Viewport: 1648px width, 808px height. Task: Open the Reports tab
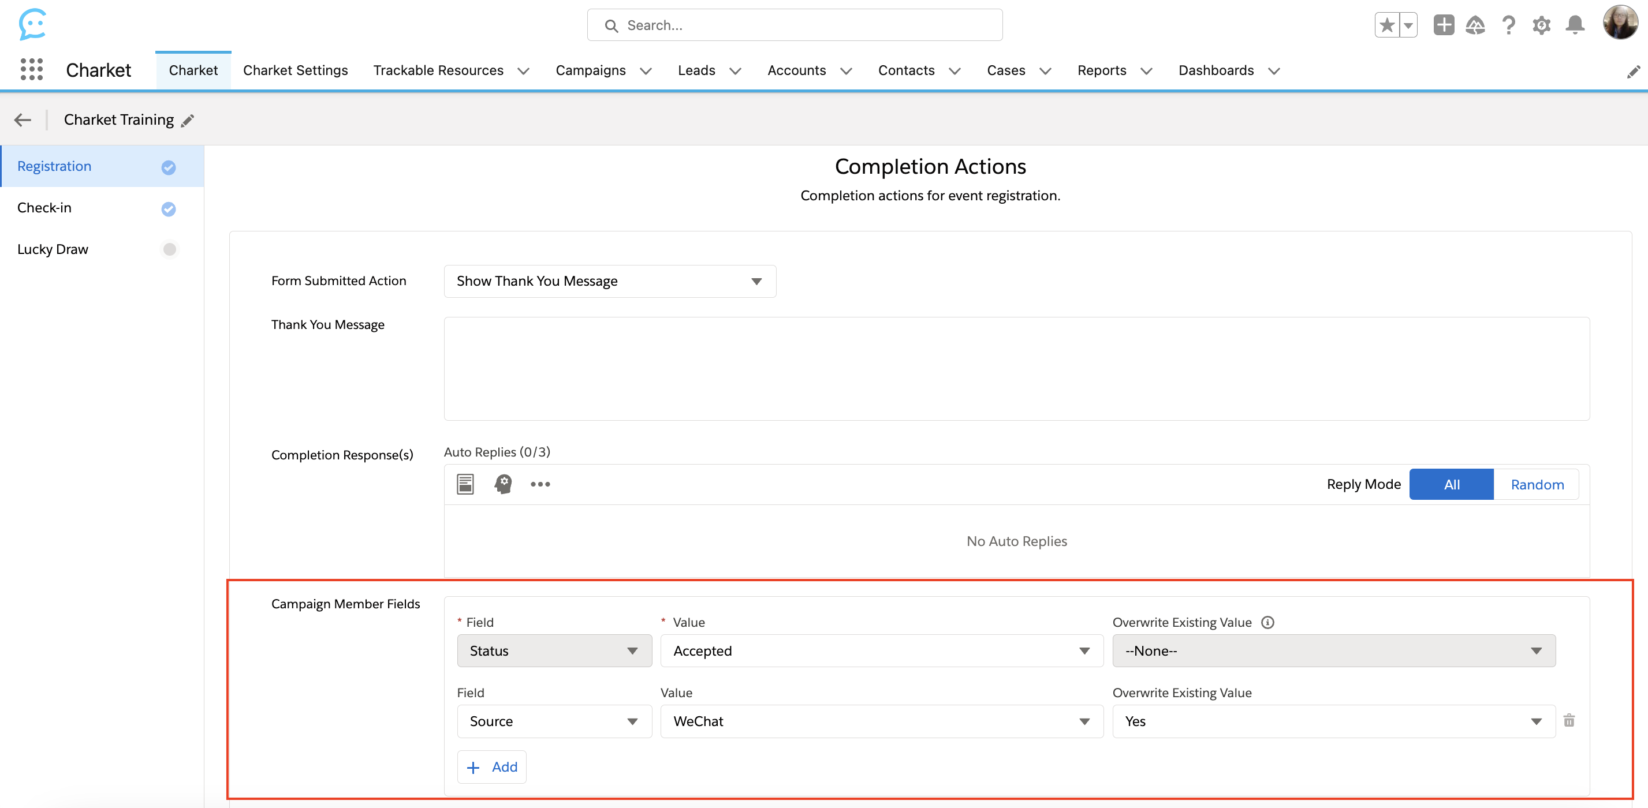[1102, 70]
